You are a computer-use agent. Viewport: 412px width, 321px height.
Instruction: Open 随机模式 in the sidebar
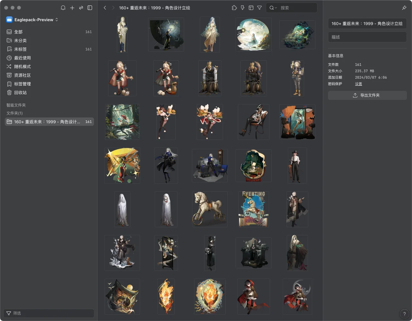pos(49,66)
